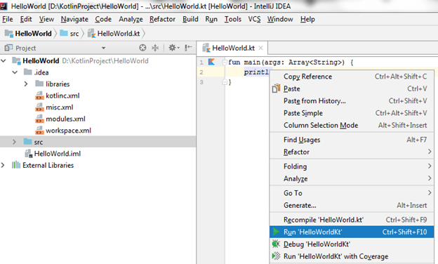
Task: Collapse the HelloWorld project root node
Action: [4, 60]
